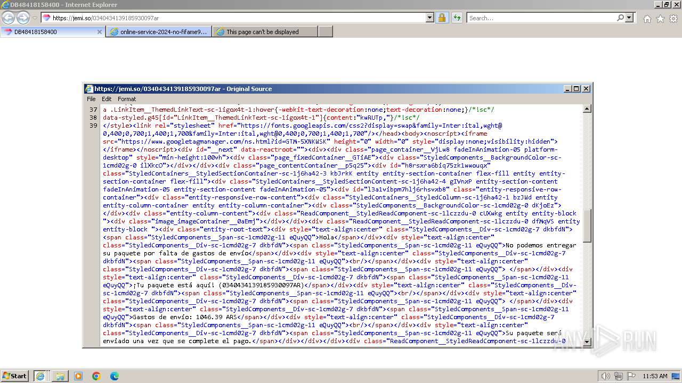Open the address bar history dropdown
The height and width of the screenshot is (383, 682).
click(430, 18)
